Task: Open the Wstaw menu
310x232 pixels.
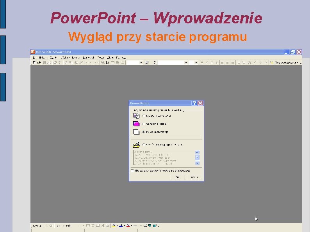Action: (65, 57)
